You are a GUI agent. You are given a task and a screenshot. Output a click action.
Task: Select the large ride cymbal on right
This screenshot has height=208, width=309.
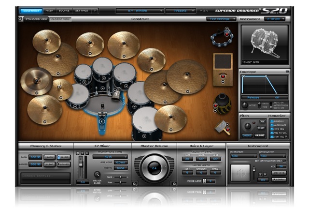point(187,76)
